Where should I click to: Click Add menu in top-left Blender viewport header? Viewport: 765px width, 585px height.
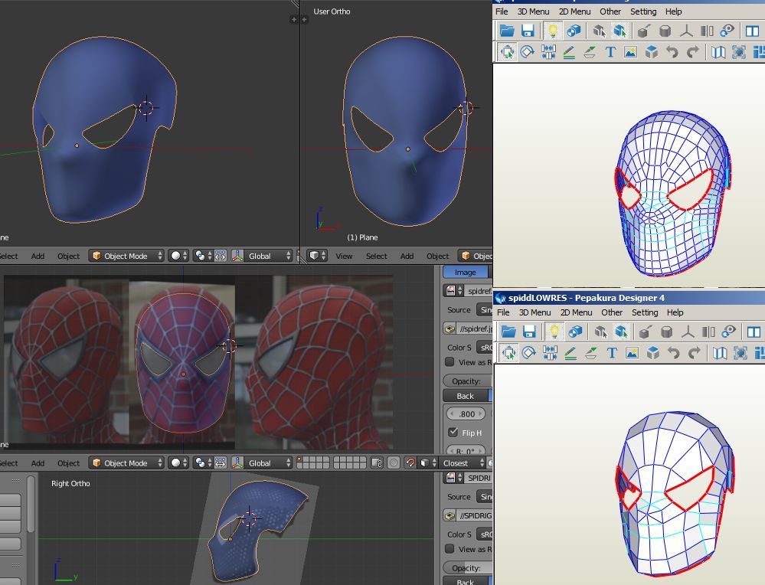point(38,256)
